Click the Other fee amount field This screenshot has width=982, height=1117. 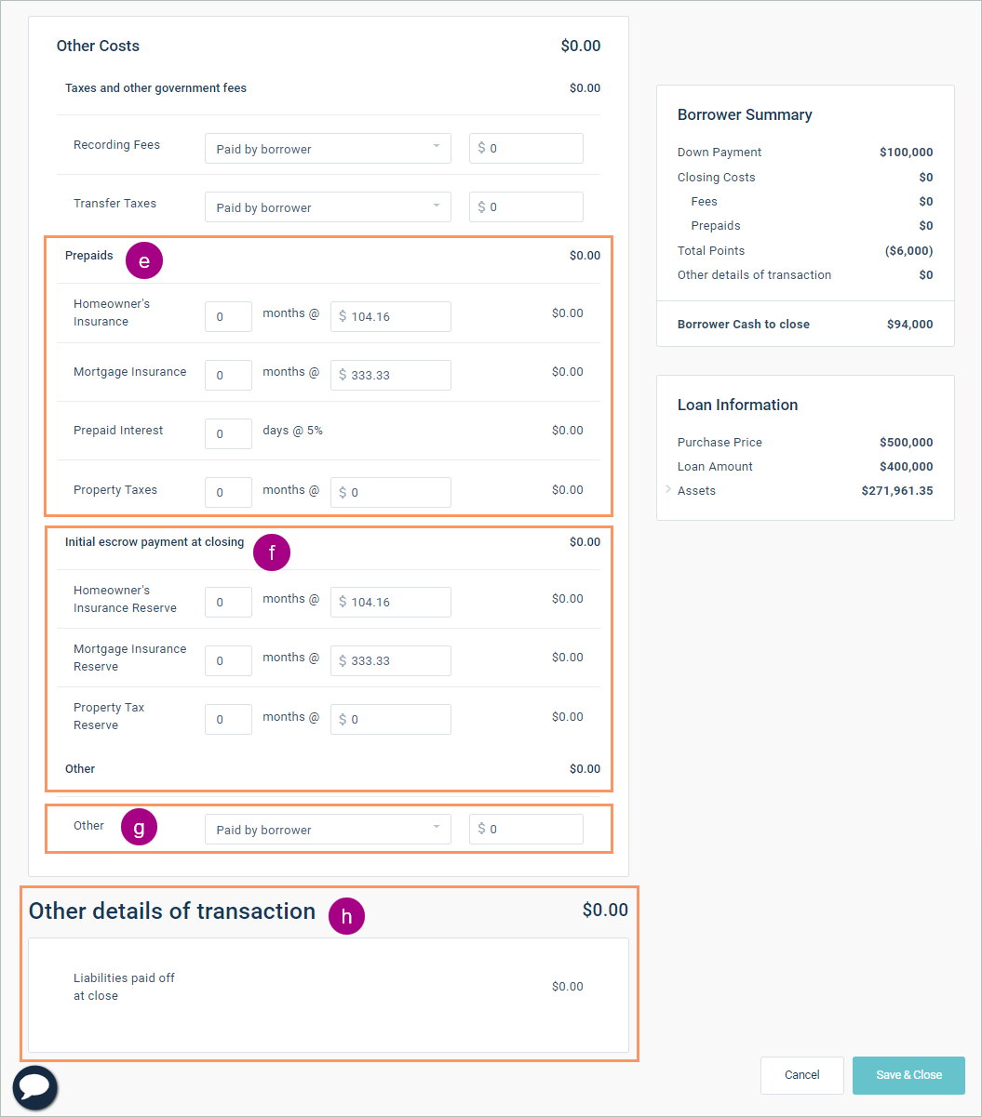pyautogui.click(x=526, y=830)
